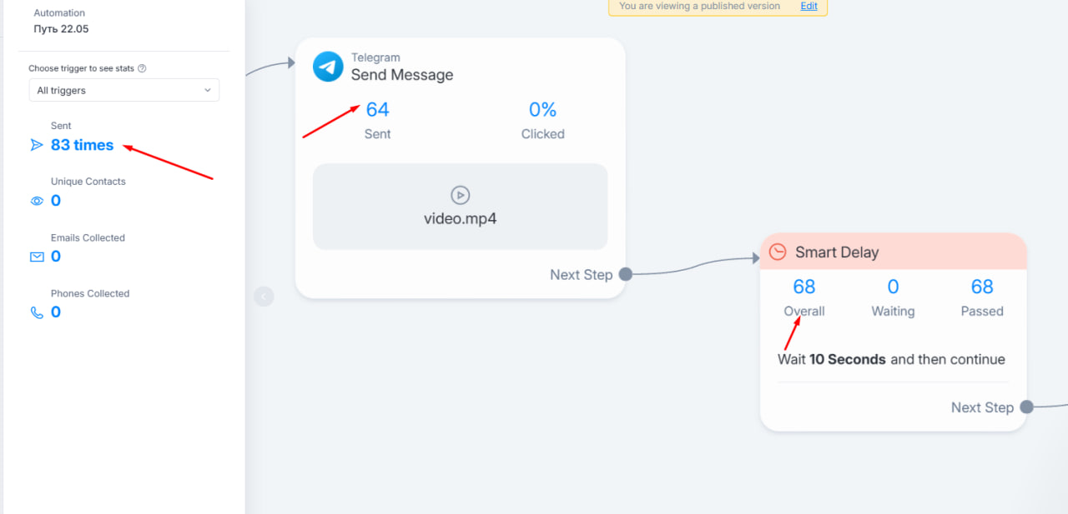The height and width of the screenshot is (514, 1068).
Task: Click Send Message Next Step connector dot
Action: pos(626,274)
